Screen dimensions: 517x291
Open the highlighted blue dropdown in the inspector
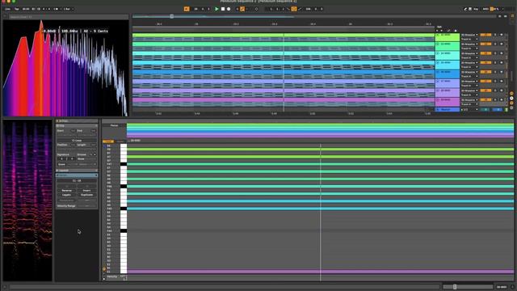tap(77, 175)
